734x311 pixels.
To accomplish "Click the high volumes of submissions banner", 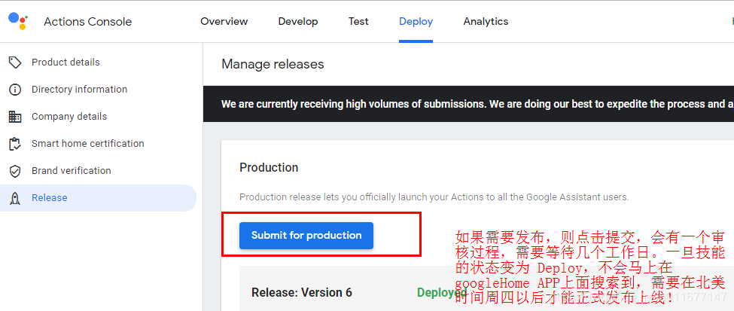I will (x=468, y=104).
